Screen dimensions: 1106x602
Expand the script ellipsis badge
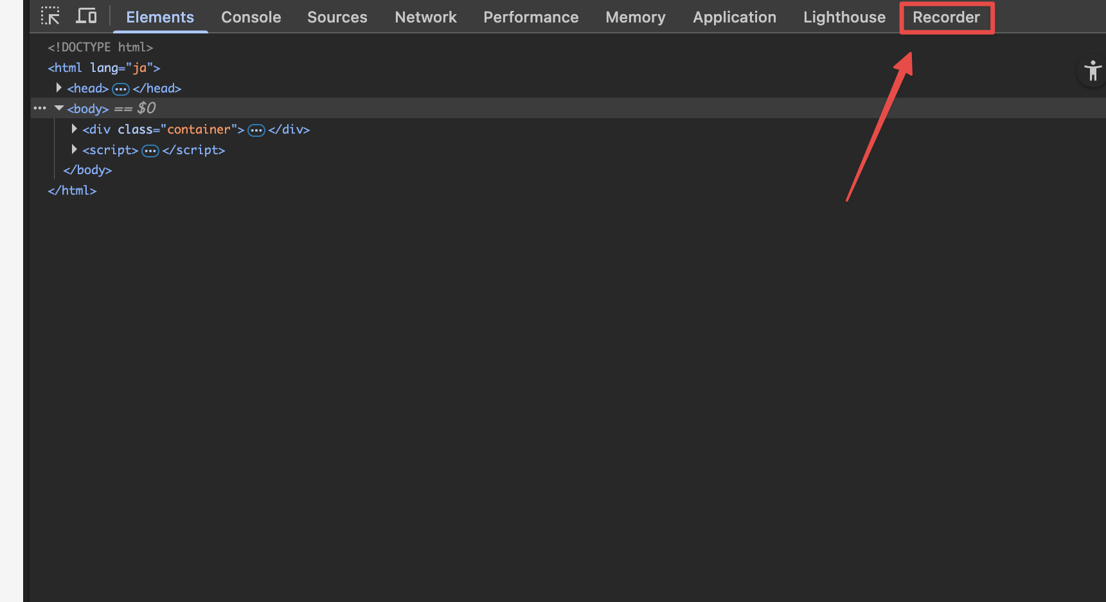click(x=150, y=151)
